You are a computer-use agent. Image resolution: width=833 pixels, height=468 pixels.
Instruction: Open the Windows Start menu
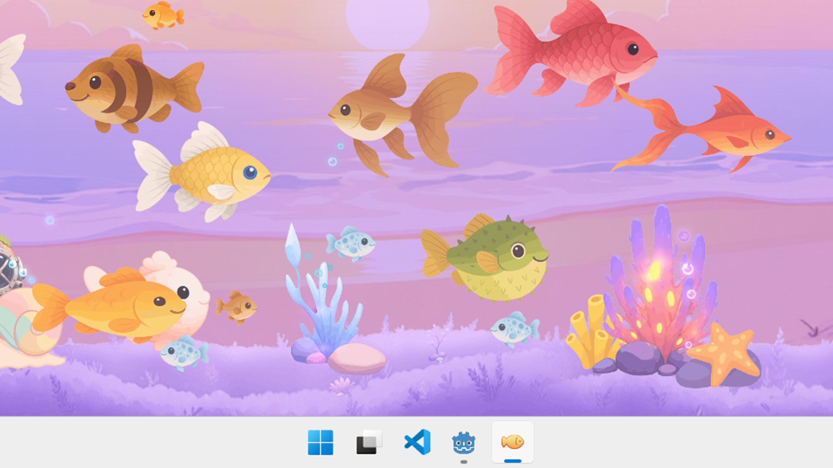(x=321, y=443)
